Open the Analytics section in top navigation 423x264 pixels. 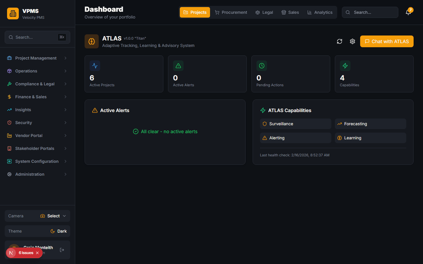[x=320, y=12]
